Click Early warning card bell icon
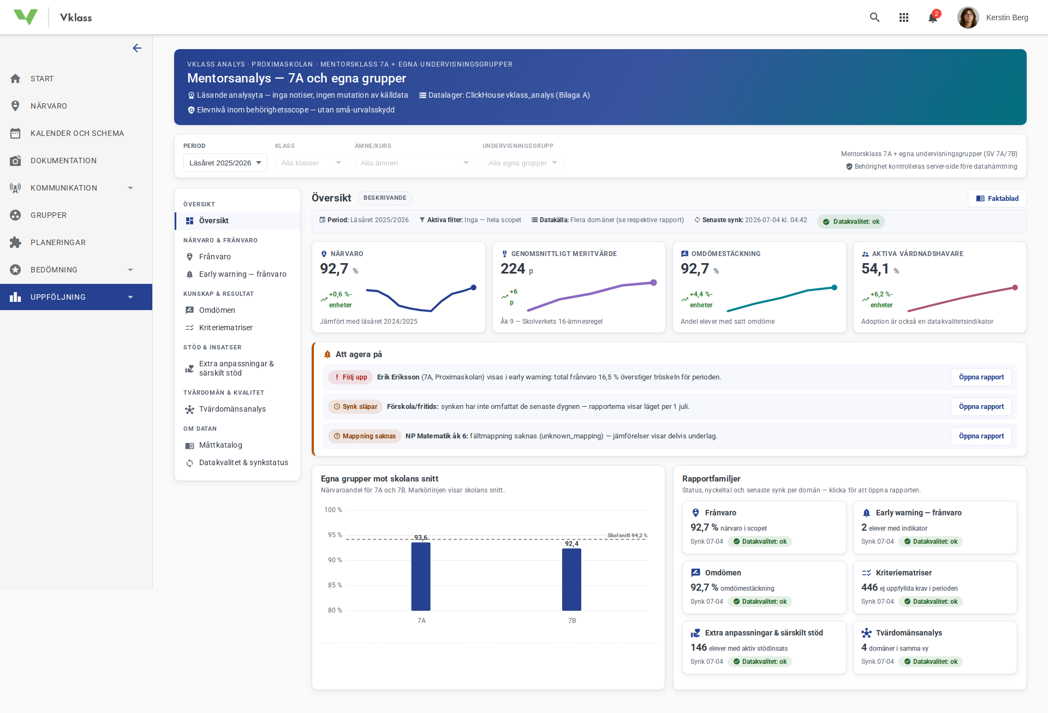This screenshot has width=1048, height=713. (x=866, y=513)
